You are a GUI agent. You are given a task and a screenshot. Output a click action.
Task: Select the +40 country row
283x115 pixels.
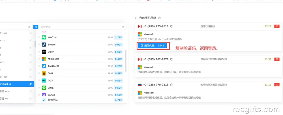click(17, 99)
